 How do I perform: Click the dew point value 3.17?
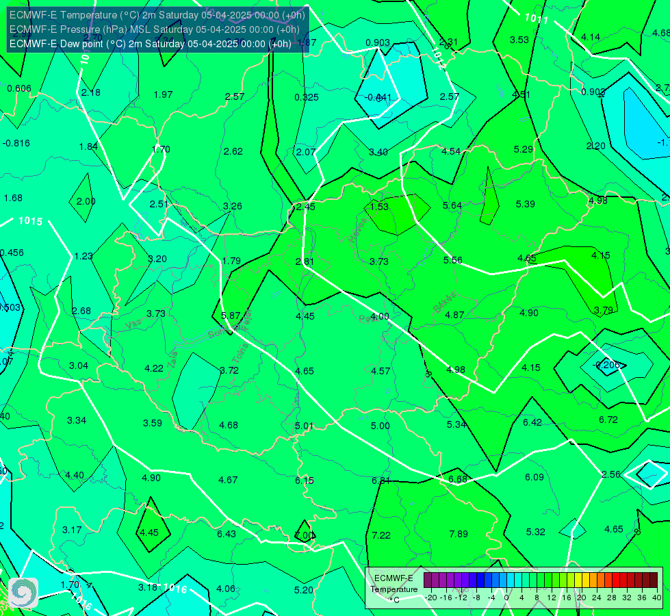(x=72, y=530)
